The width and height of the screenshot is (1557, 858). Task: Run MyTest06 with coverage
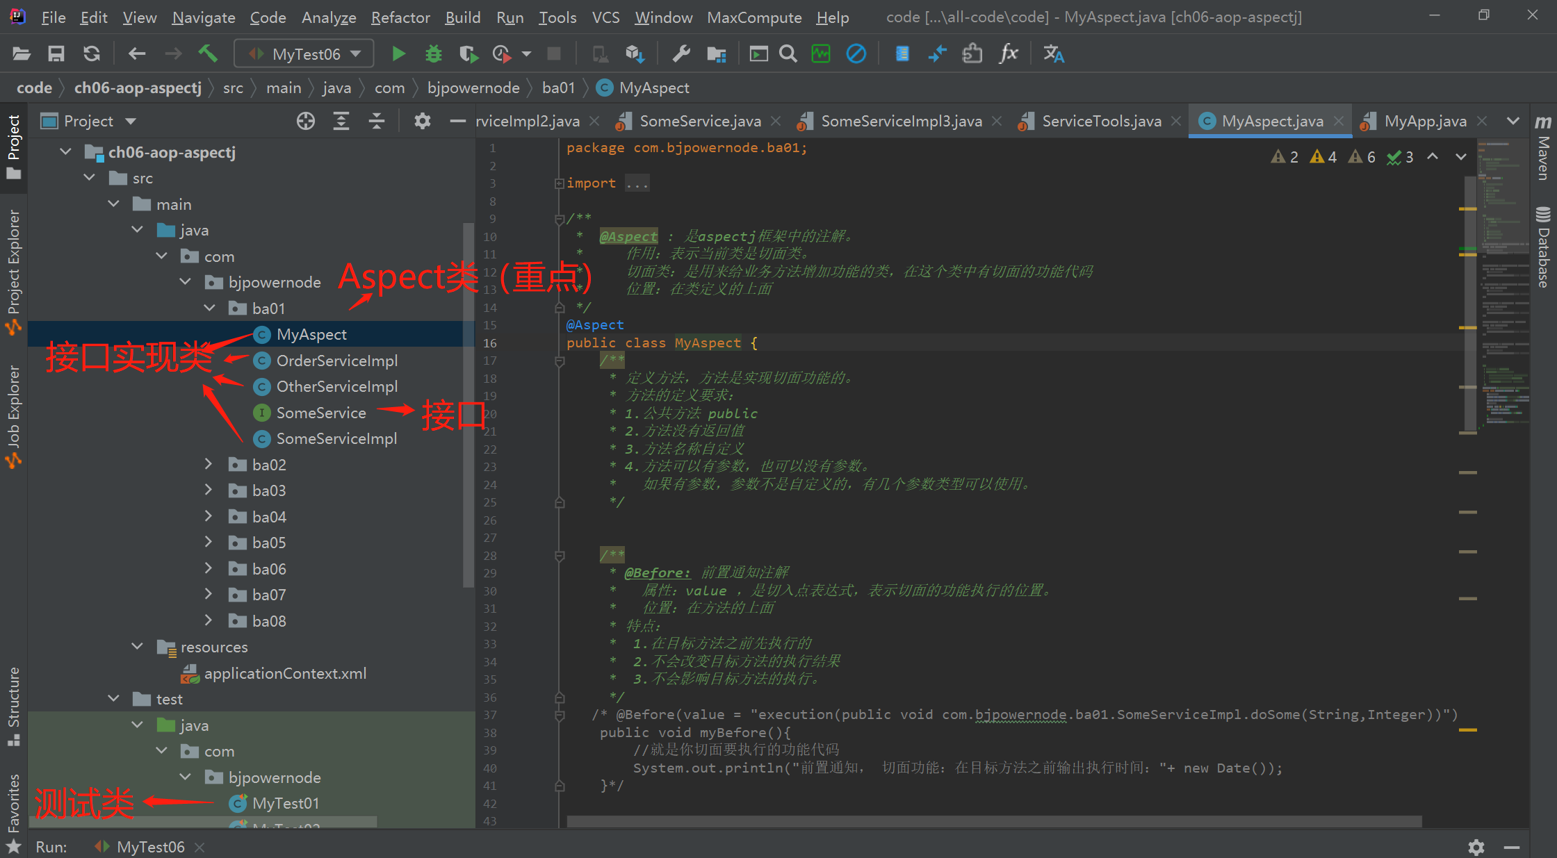tap(467, 53)
